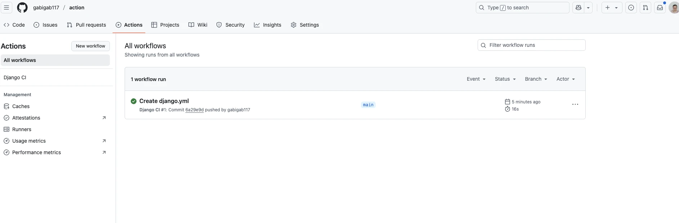Click the user profile avatar
Image resolution: width=679 pixels, height=223 pixels.
tap(674, 8)
